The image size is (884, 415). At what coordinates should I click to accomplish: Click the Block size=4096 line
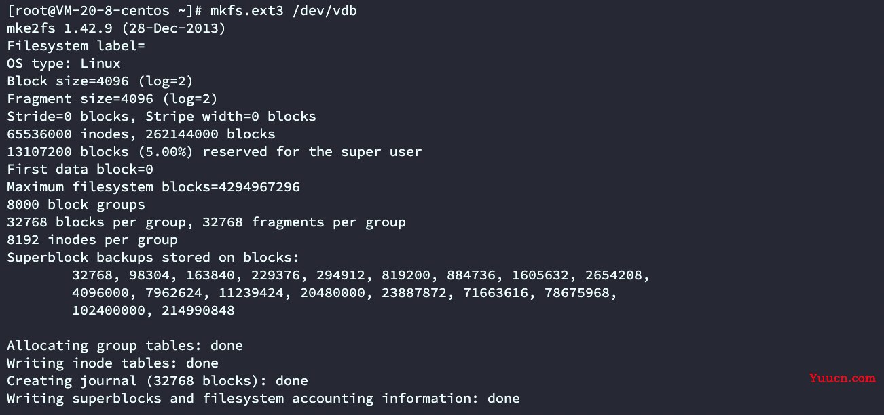pyautogui.click(x=100, y=81)
